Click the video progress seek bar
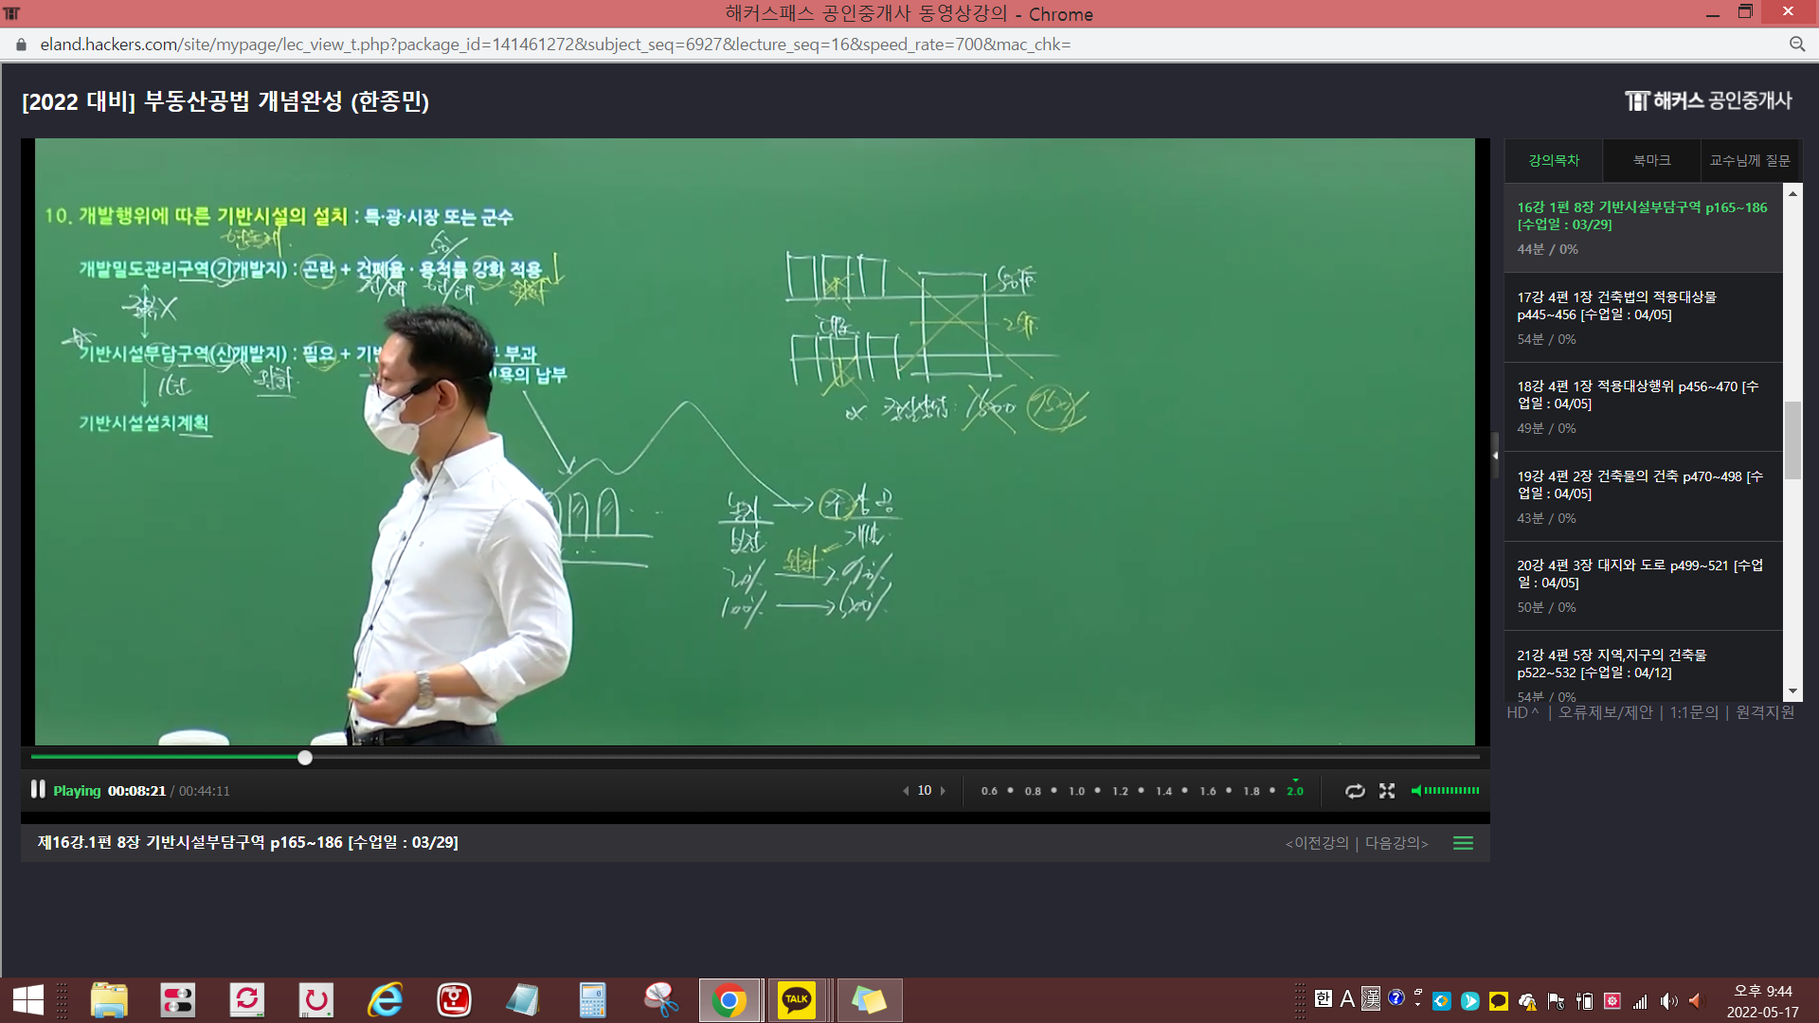 point(755,757)
